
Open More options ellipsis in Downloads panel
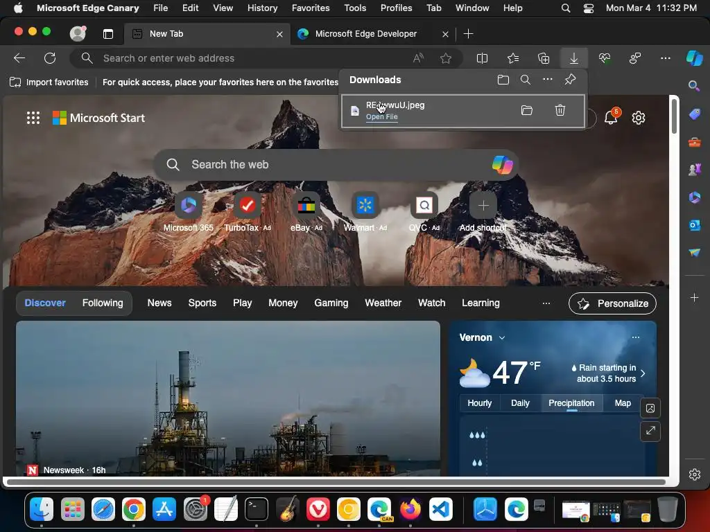click(x=548, y=80)
